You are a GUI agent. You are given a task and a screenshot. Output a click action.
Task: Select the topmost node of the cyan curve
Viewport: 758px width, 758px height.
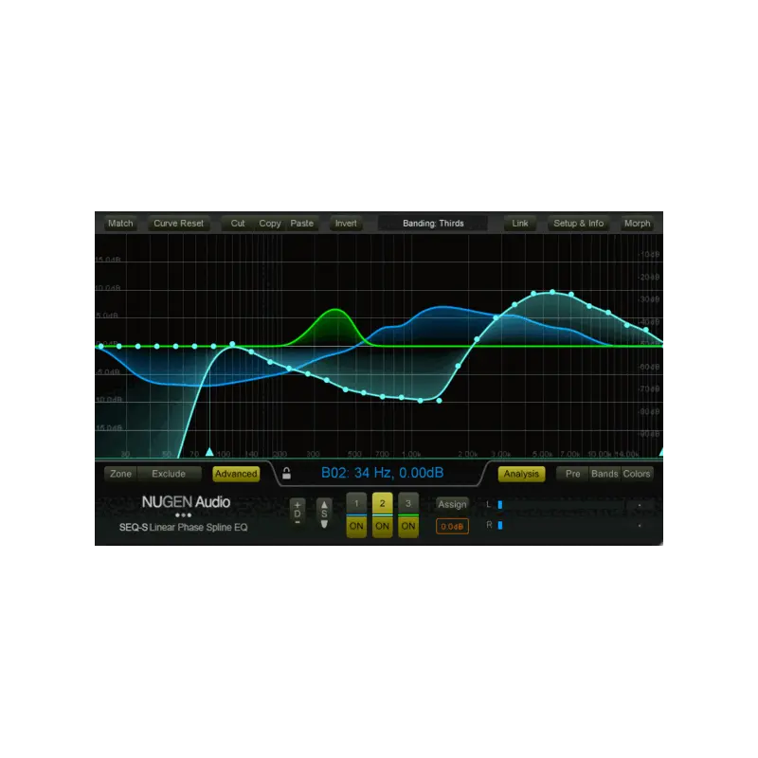tap(552, 292)
